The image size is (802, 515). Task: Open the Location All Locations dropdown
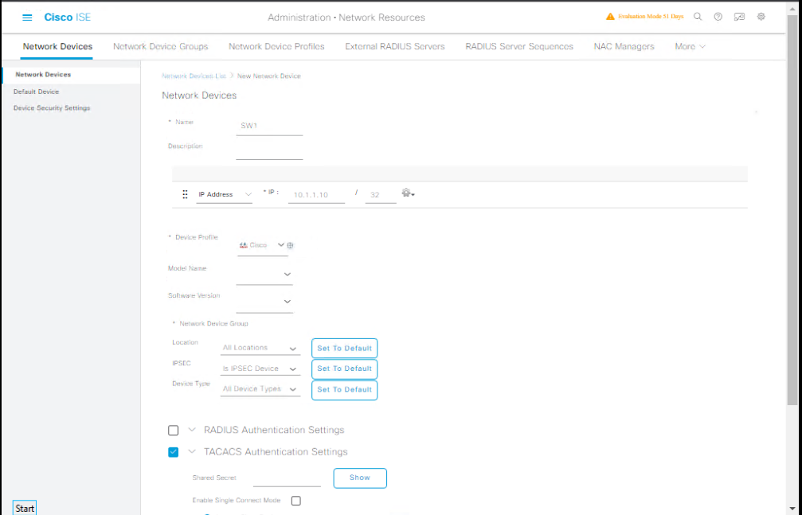point(260,348)
